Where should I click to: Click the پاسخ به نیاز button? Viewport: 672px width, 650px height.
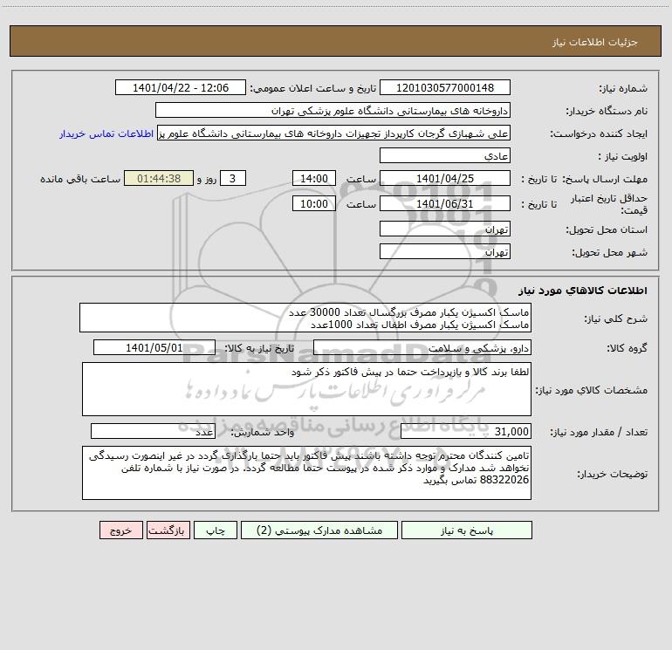tap(466, 530)
